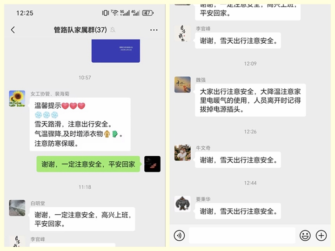335x251 pixels.
Task: Focus the message text input field
Action: click(242, 235)
